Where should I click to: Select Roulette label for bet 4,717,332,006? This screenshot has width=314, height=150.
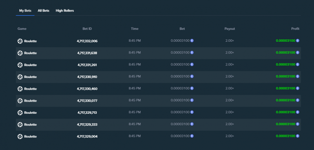pyautogui.click(x=31, y=41)
